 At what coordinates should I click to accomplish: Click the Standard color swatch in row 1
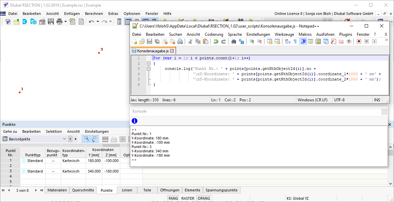pyautogui.click(x=24, y=161)
